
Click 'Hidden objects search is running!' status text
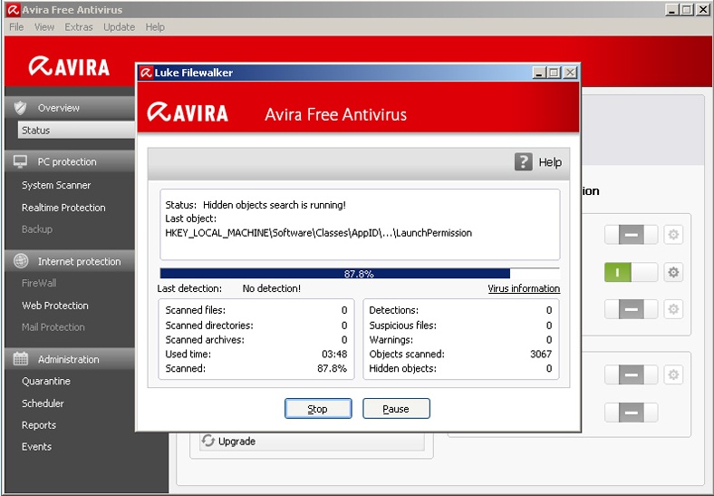(x=275, y=205)
